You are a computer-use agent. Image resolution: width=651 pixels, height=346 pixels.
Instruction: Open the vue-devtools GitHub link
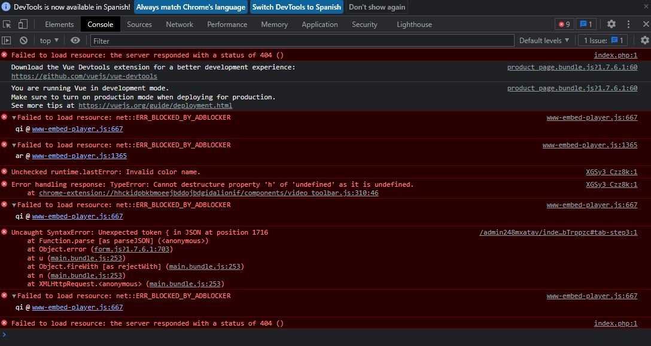tap(84, 76)
